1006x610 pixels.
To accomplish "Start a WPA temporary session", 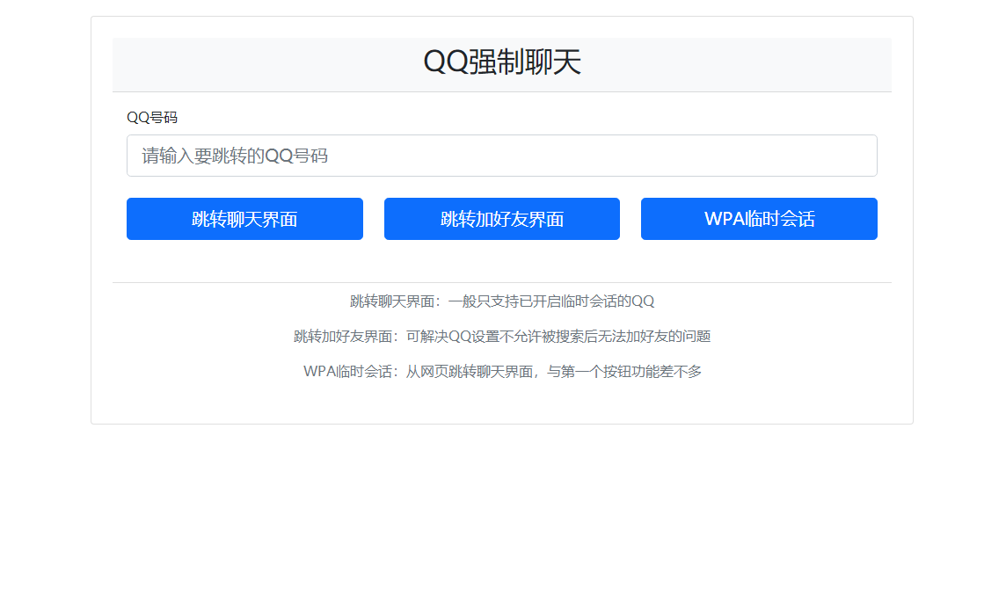I will pos(759,219).
